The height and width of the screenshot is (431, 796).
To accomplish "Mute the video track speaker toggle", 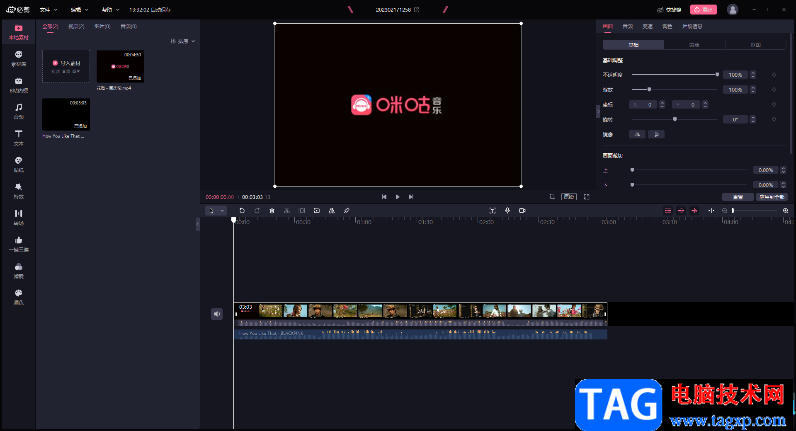I will (x=217, y=314).
